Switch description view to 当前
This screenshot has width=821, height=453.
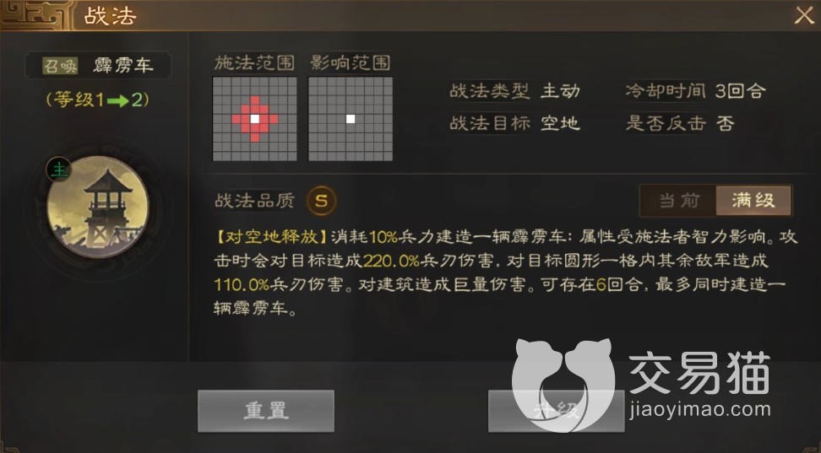[x=678, y=200]
